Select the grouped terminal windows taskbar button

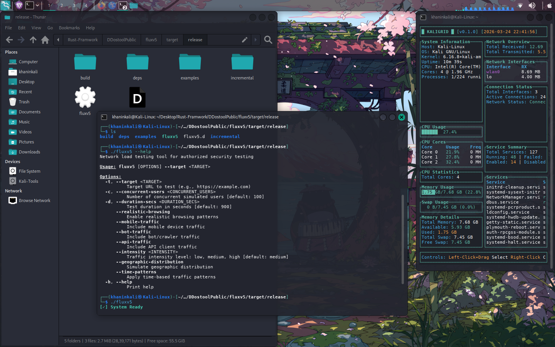click(x=123, y=5)
